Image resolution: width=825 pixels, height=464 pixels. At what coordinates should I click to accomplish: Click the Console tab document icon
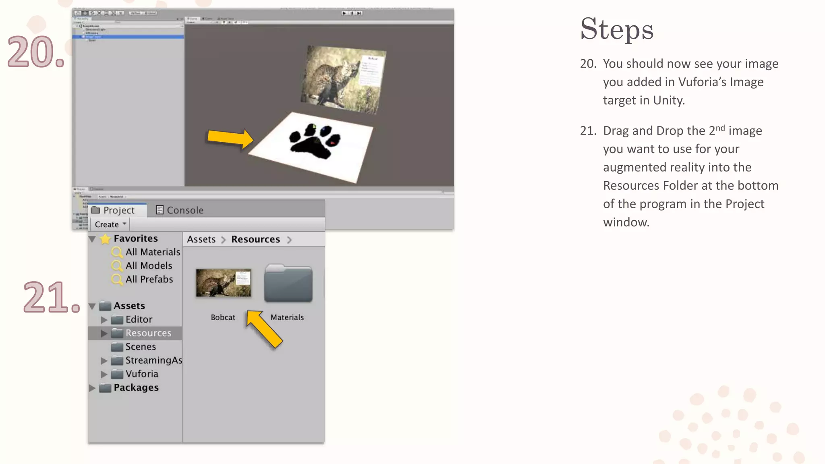(160, 210)
